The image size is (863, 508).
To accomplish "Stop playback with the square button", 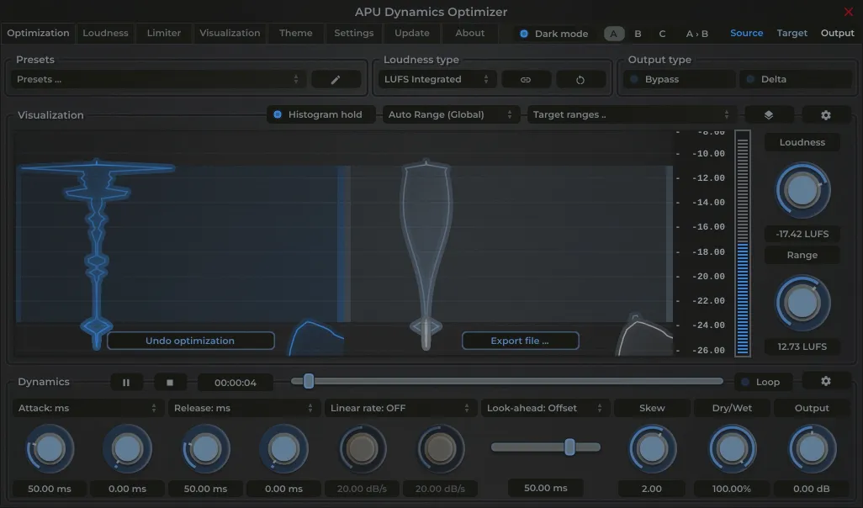I will [x=170, y=382].
